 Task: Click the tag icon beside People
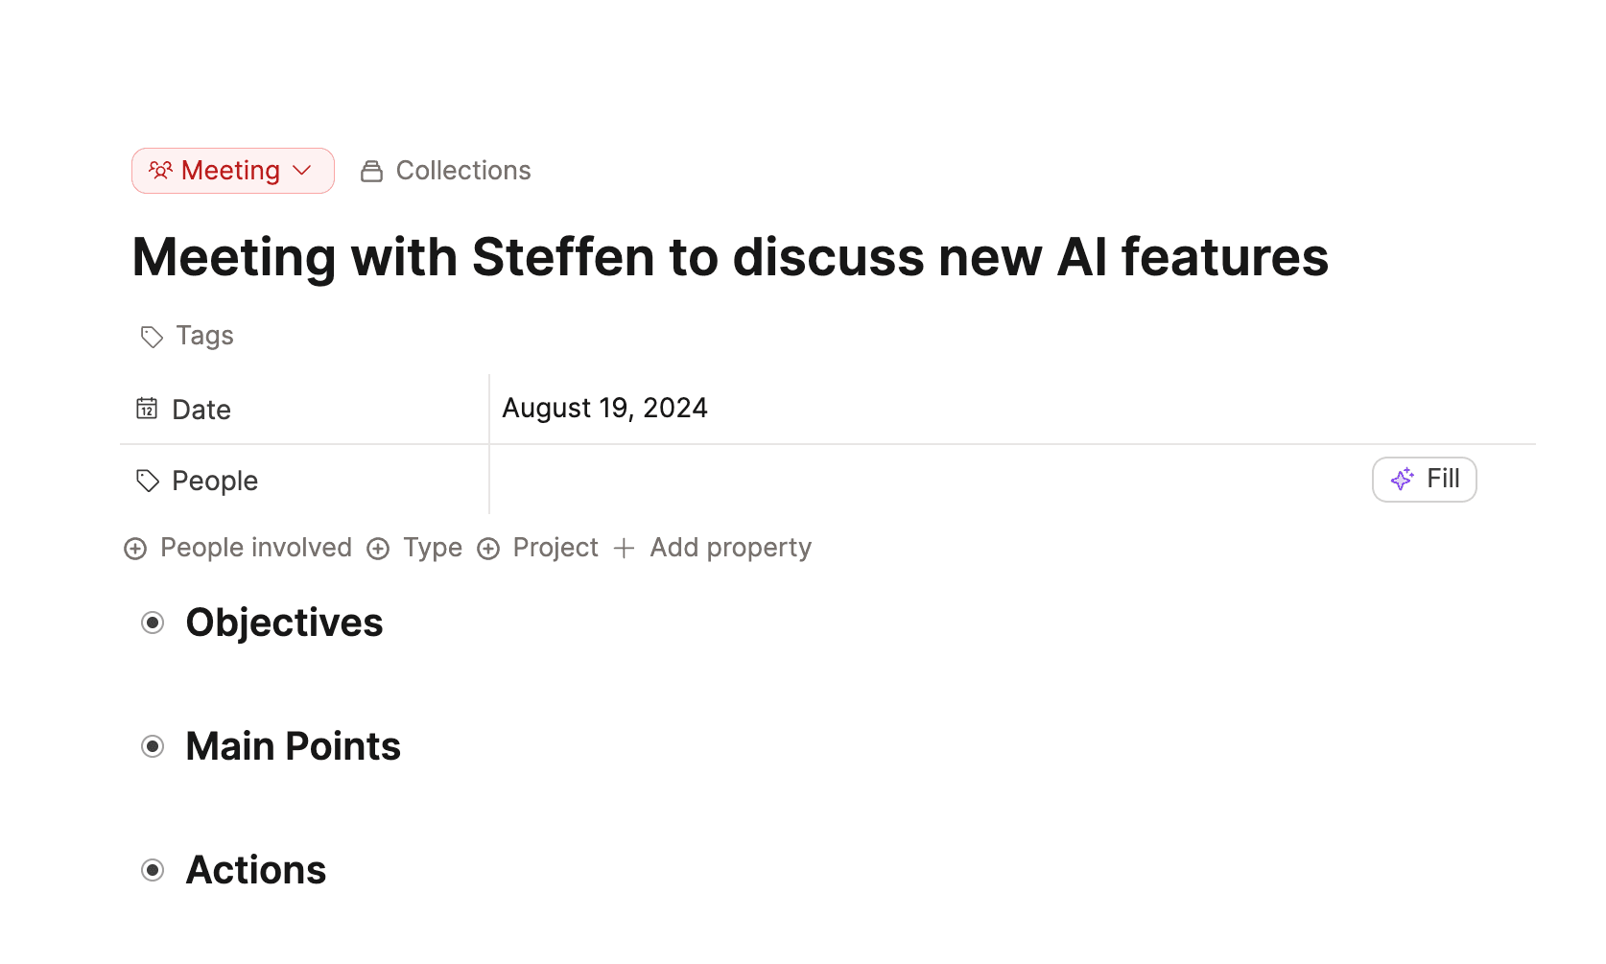tap(148, 481)
